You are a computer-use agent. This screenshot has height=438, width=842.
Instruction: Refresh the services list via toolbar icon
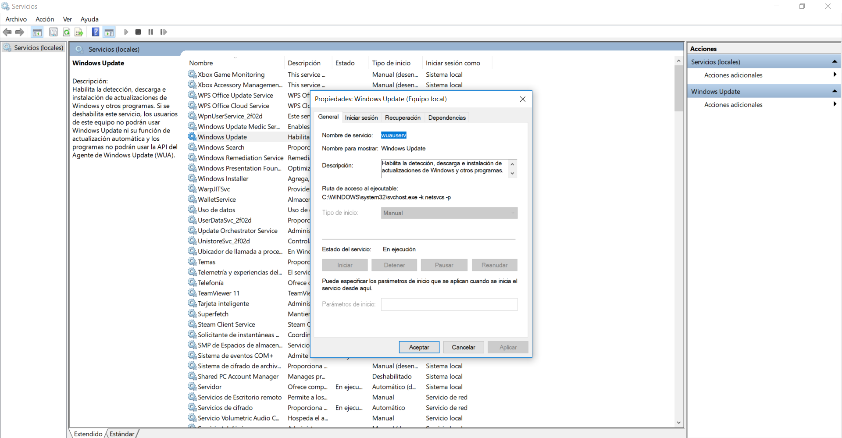point(66,32)
